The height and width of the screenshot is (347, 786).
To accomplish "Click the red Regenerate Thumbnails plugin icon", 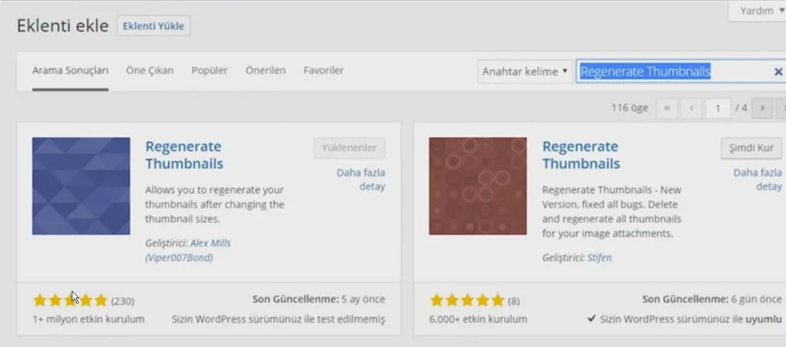I will click(477, 186).
